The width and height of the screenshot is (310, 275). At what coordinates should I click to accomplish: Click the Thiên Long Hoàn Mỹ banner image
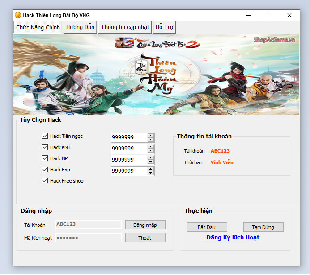coord(156,75)
